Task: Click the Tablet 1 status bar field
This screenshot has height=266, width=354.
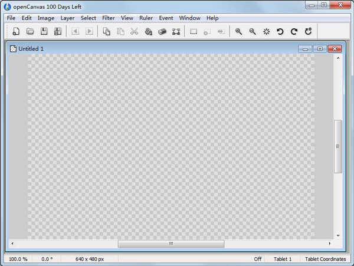Action: click(x=282, y=259)
